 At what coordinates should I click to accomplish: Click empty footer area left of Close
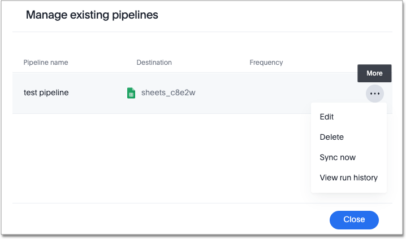pyautogui.click(x=170, y=219)
